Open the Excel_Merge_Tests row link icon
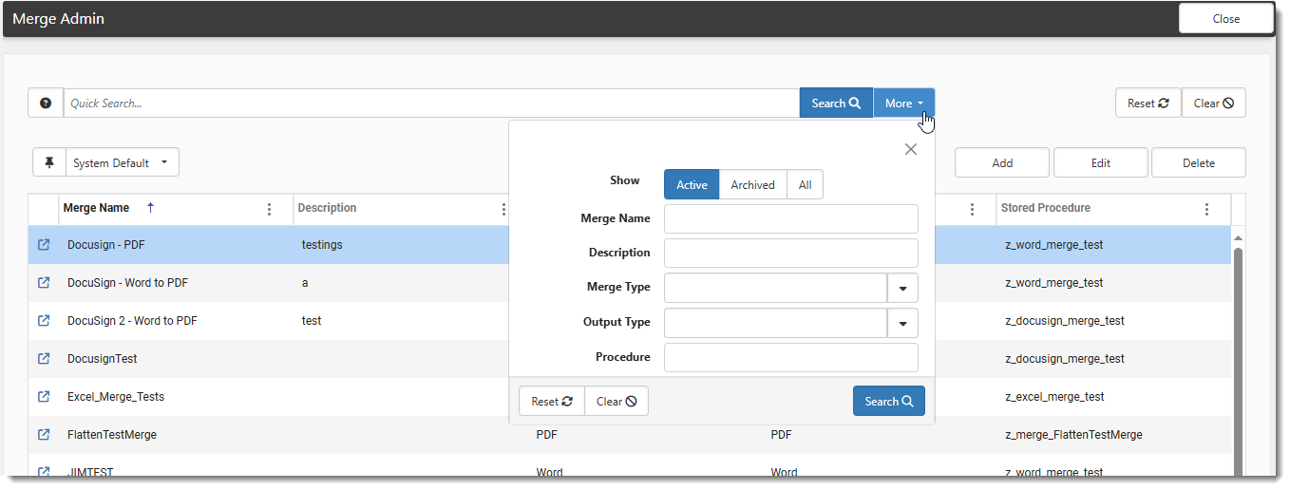1290x490 pixels. pyautogui.click(x=44, y=397)
